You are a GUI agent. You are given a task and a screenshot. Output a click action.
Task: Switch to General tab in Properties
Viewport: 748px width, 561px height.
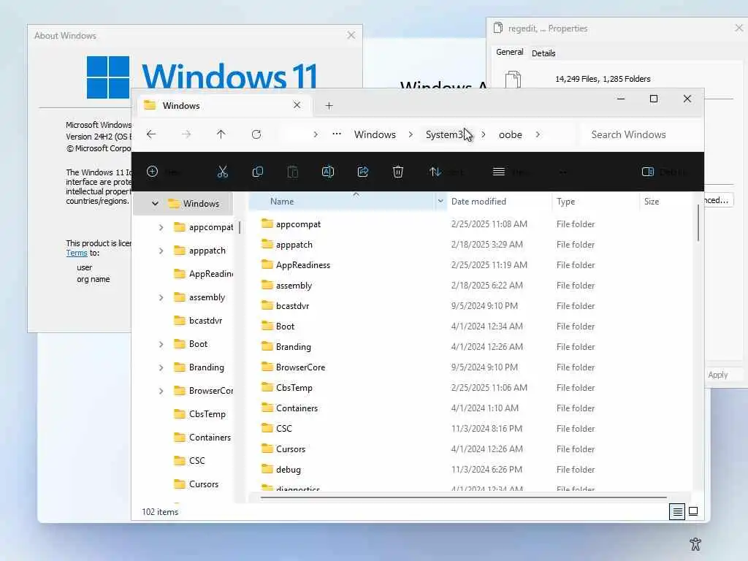509,52
